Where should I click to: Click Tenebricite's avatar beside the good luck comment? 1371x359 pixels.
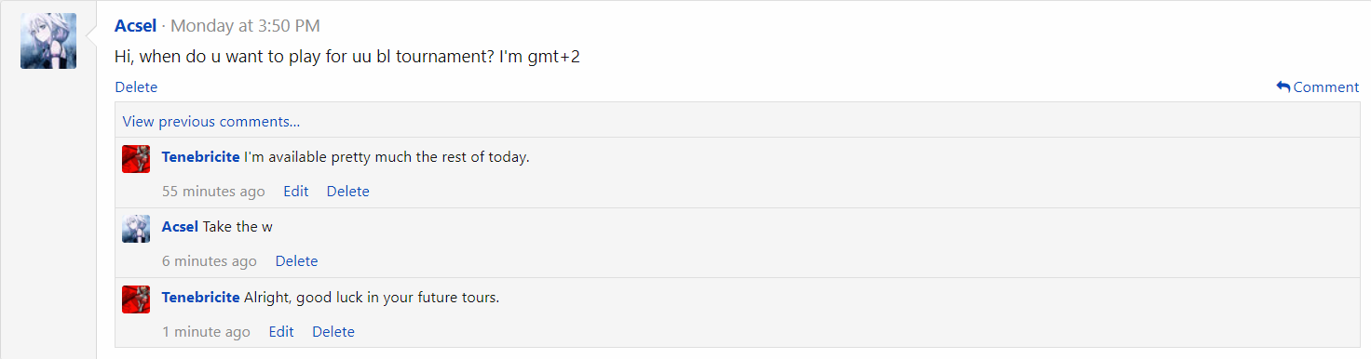coord(136,299)
